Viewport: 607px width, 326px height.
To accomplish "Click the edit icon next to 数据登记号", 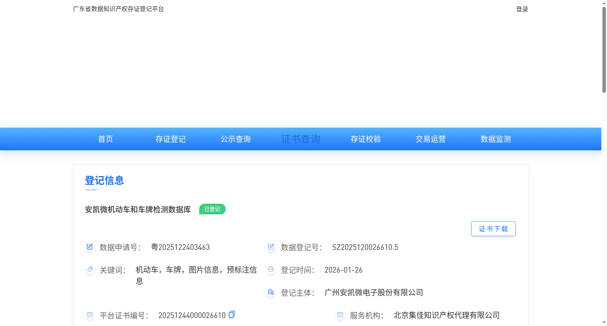I will pyautogui.click(x=271, y=247).
